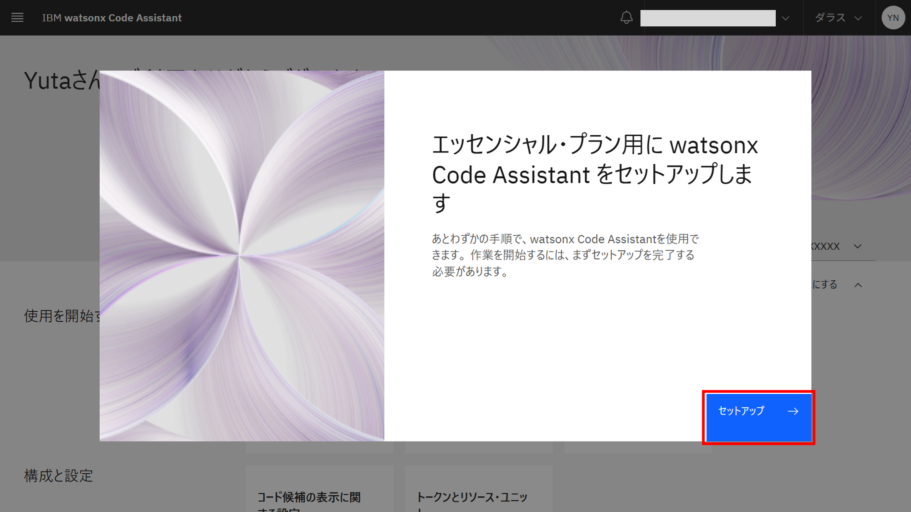Click the Yutaさん greeting heading
The image size is (911, 512).
coord(61,81)
